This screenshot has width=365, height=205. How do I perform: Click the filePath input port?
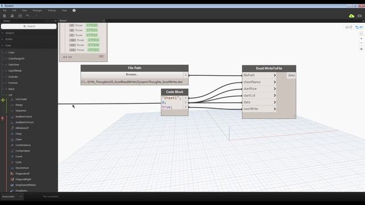[x=259, y=75]
